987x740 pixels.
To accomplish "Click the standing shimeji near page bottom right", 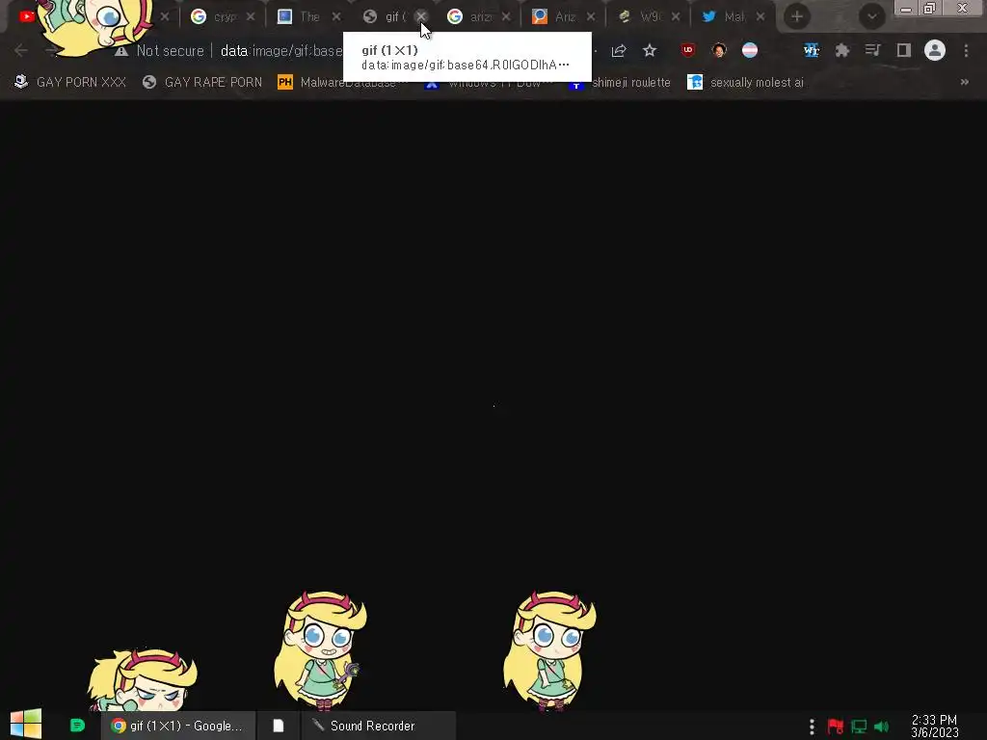I will (549, 651).
